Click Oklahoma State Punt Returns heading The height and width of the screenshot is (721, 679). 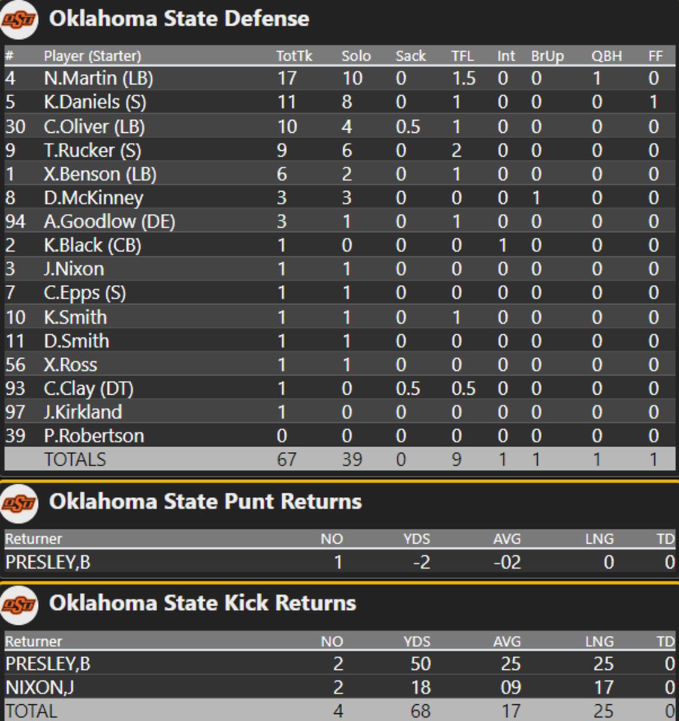pyautogui.click(x=205, y=502)
